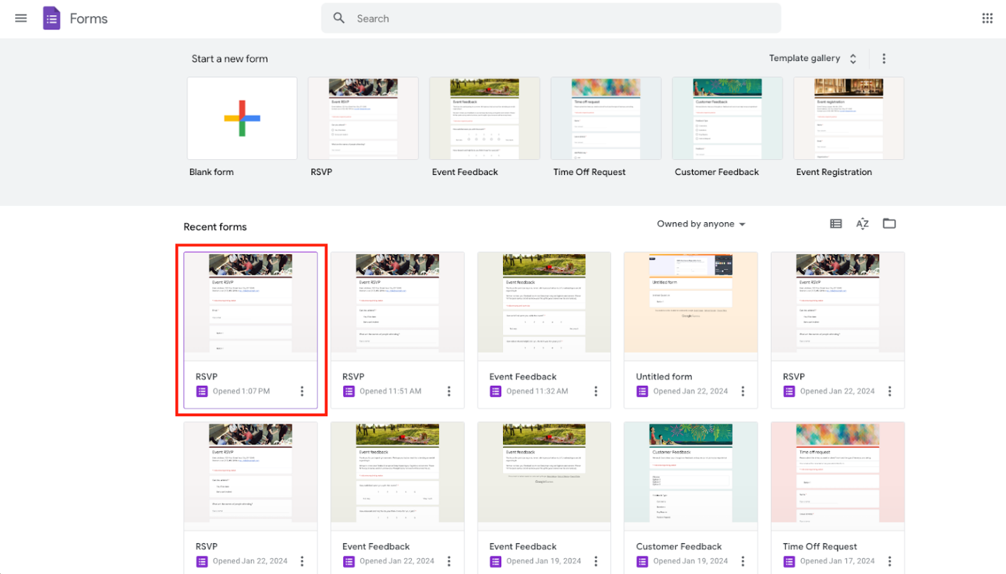1006x574 pixels.
Task: Open the navigation hamburger menu
Action: click(x=20, y=18)
